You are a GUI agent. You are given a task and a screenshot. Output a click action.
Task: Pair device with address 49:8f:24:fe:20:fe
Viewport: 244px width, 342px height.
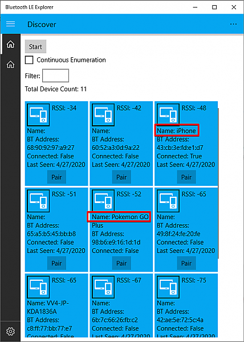186,263
